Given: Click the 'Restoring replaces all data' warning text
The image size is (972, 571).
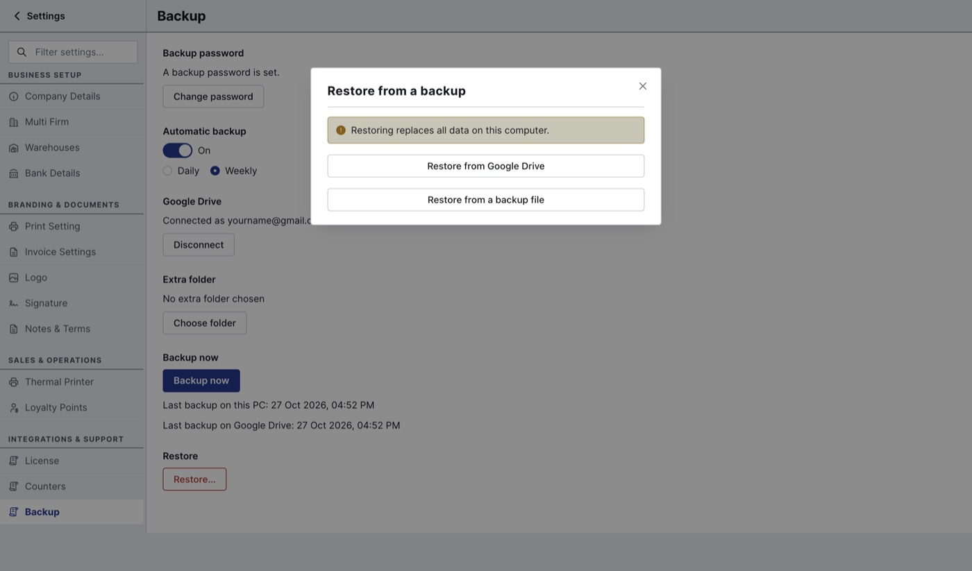Looking at the screenshot, I should click(x=450, y=130).
